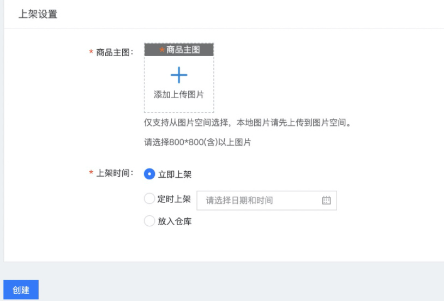444x301 pixels.
Task: Click the 商品主图 field label
Action: pos(115,52)
